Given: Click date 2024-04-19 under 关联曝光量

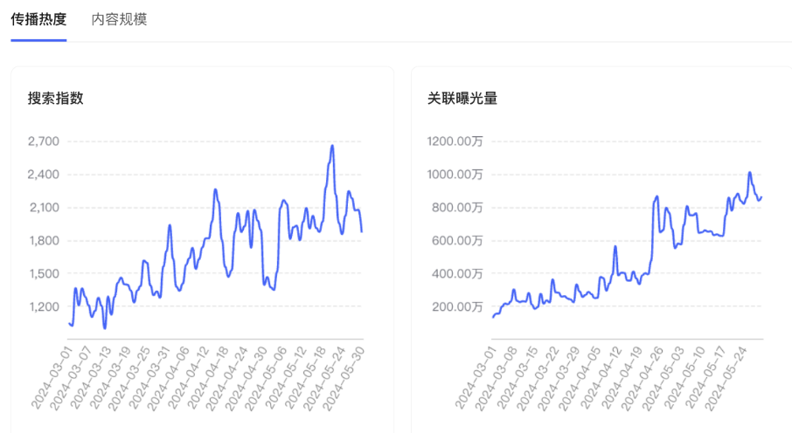Looking at the screenshot, I should click(x=622, y=377).
